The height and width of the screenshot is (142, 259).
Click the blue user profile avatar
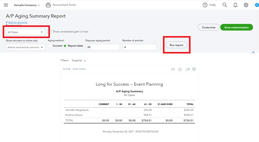[x=257, y=5]
